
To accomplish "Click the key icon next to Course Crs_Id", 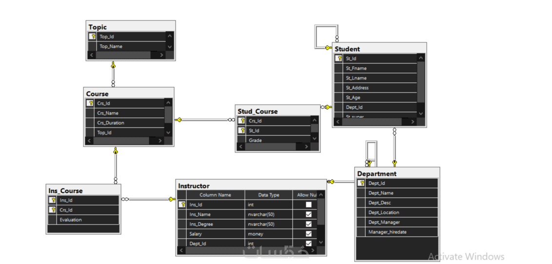I will (x=91, y=103).
